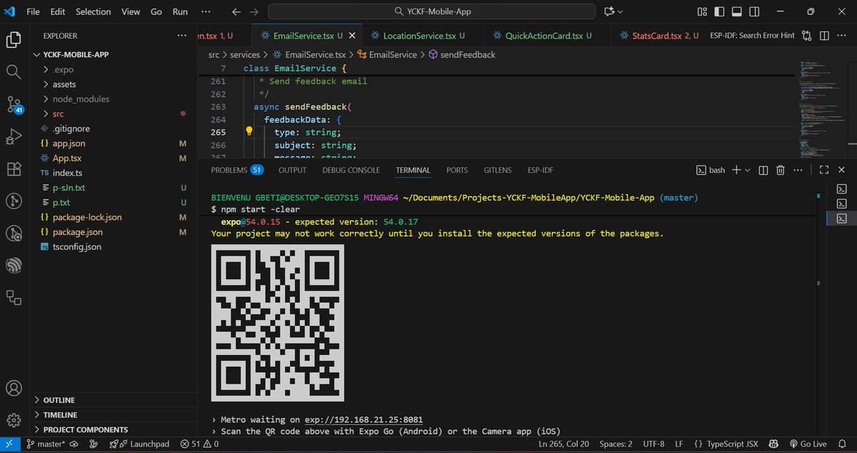Open the Selection menu
857x453 pixels.
point(94,11)
